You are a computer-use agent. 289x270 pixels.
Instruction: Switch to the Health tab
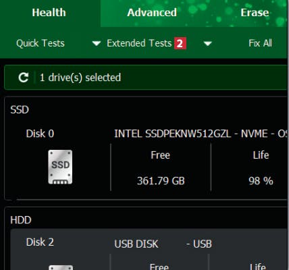[x=49, y=13]
